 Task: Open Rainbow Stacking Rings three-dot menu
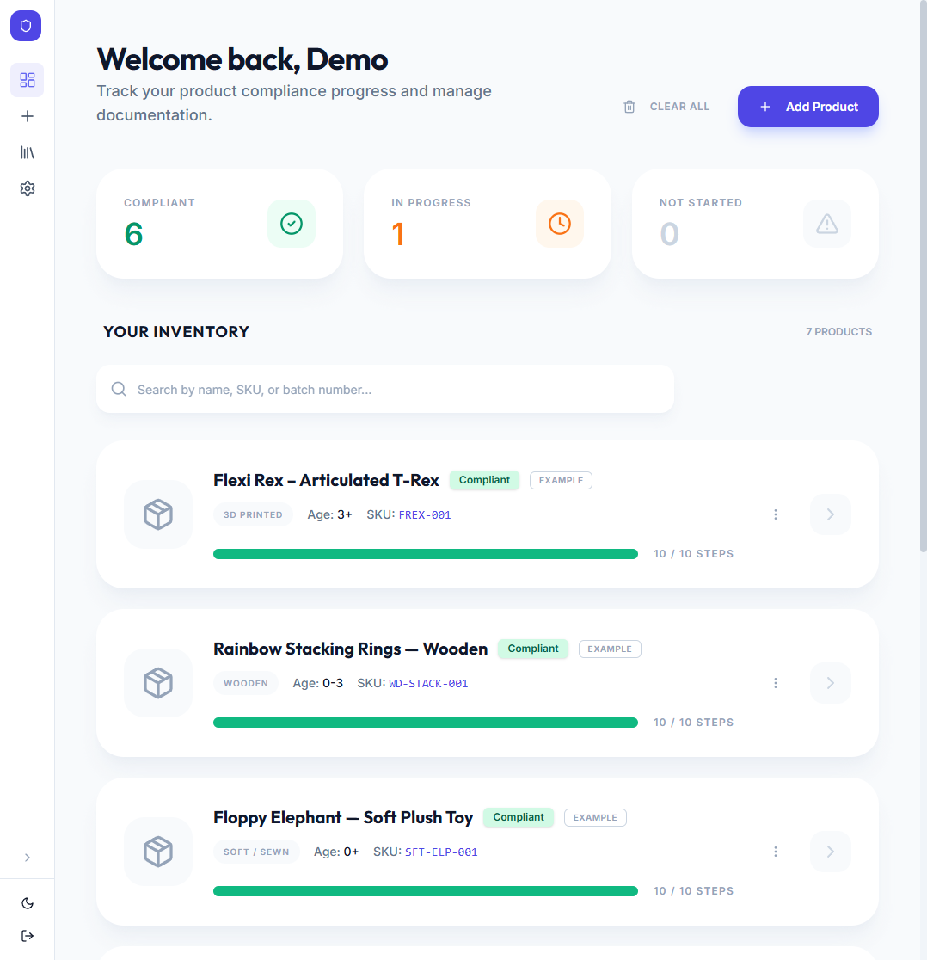pyautogui.click(x=776, y=683)
